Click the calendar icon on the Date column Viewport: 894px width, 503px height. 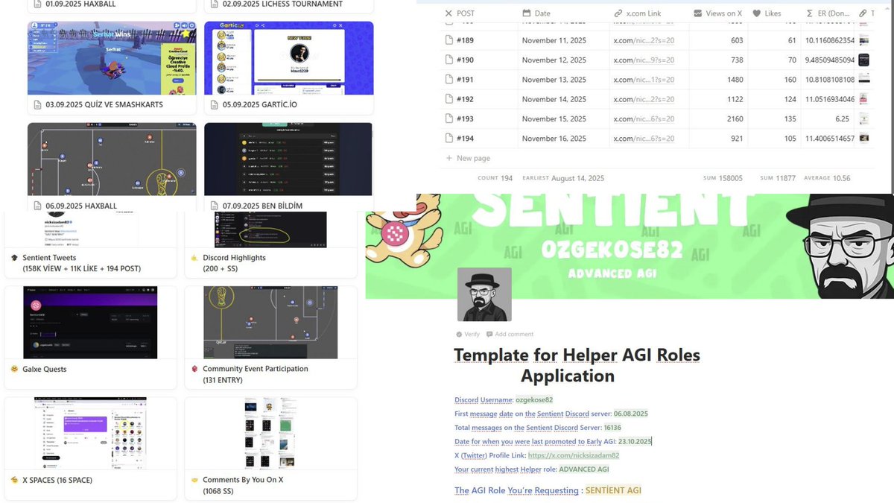pos(526,13)
